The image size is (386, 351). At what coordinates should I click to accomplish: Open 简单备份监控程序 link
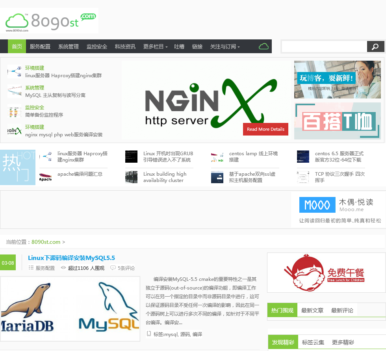point(44,115)
